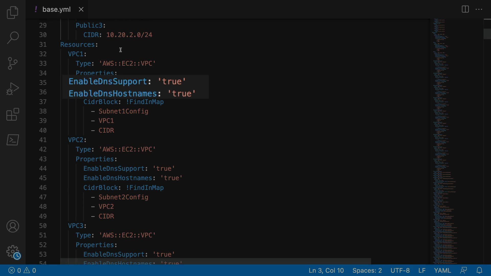Select YAML language mode in status bar

tap(442, 270)
